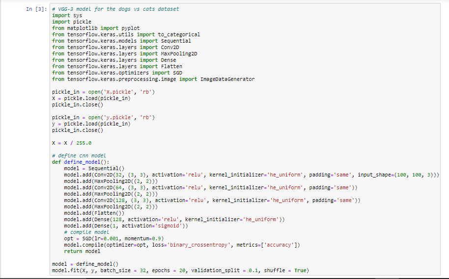Screen dimensions: 449x279
Task: Click the In [3]: cell prompt label
Action: tap(36, 9)
